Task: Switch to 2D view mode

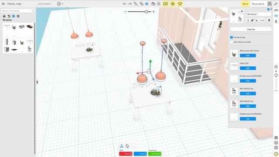Action: point(276,10)
